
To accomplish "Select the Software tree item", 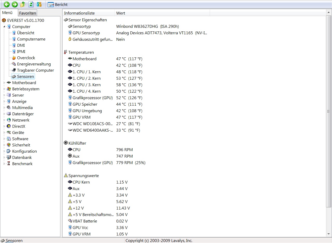I will [x=20, y=139].
